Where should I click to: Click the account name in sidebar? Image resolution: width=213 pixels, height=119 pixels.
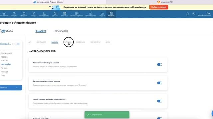pos(5,44)
